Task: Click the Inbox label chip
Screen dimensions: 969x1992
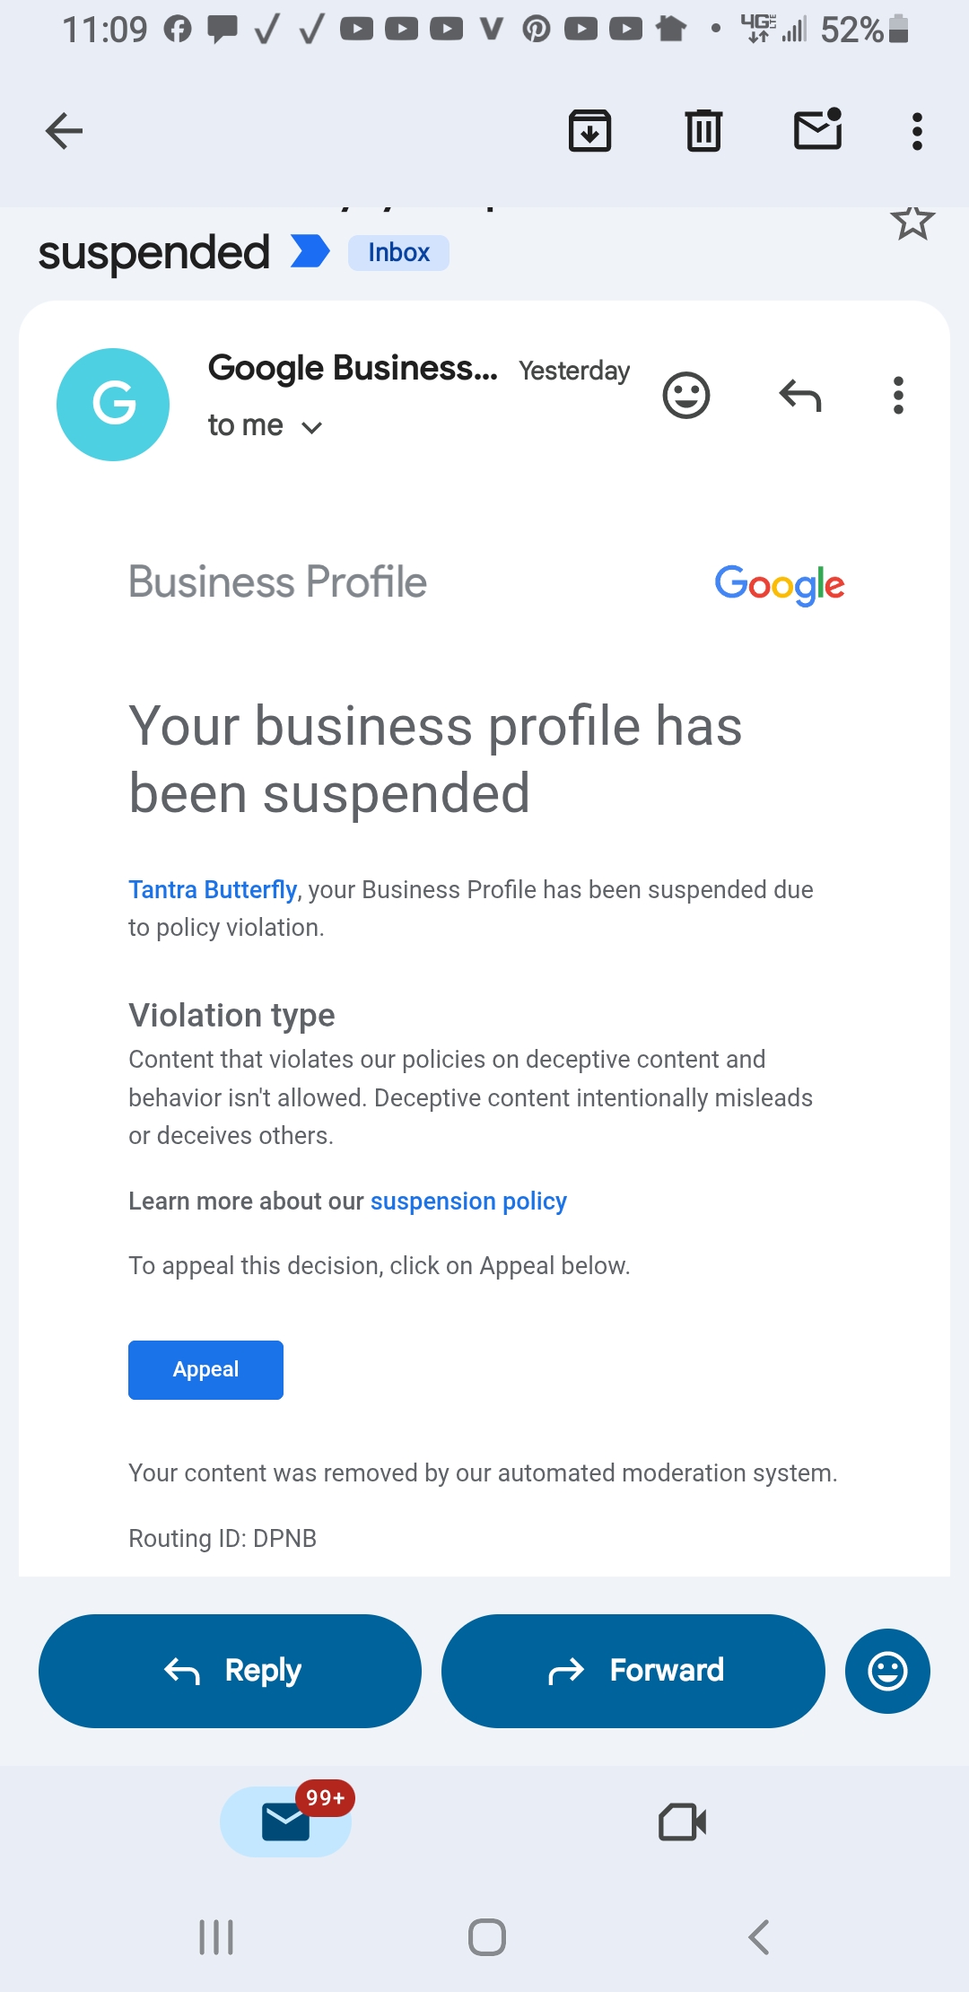Action: 398,253
